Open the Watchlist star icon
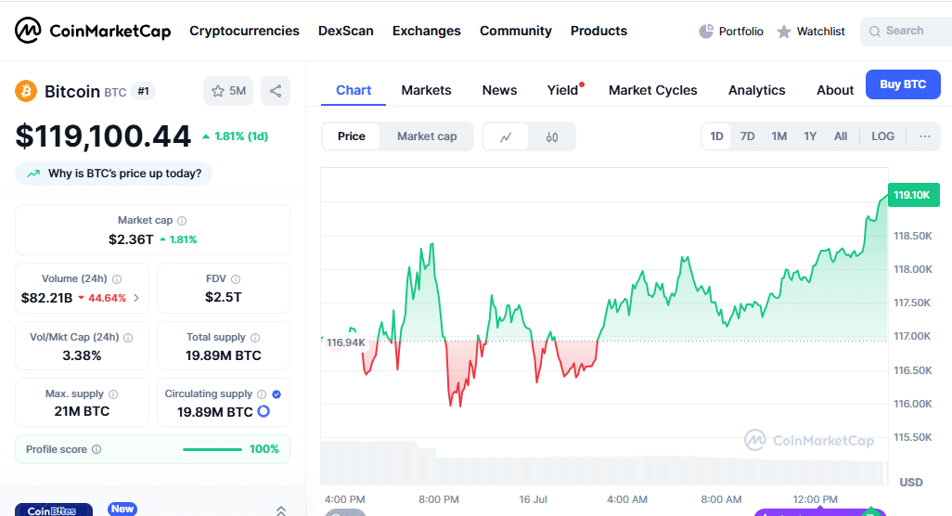 pyautogui.click(x=784, y=31)
